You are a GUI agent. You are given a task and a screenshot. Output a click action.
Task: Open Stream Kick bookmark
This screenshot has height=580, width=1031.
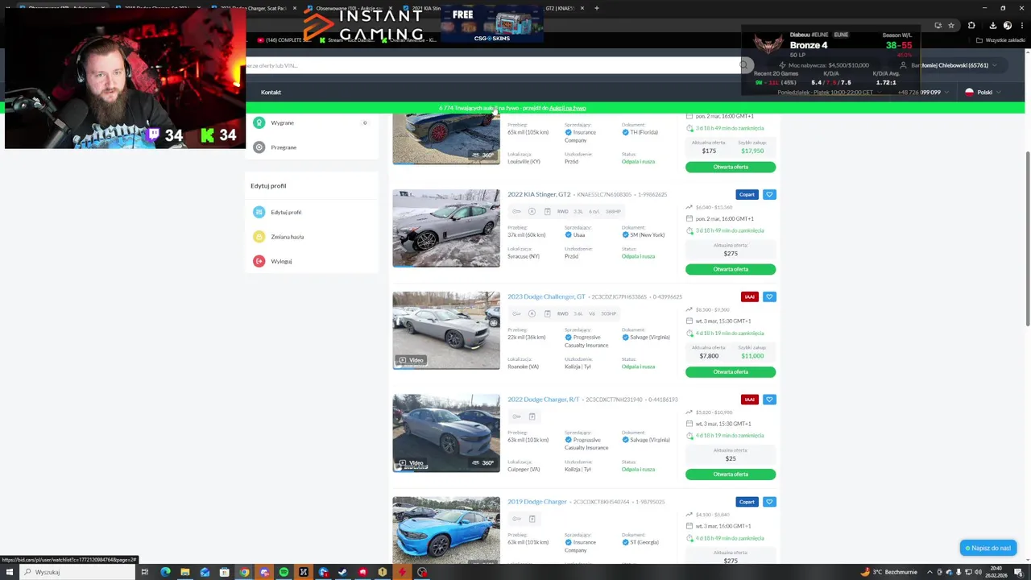click(x=347, y=39)
